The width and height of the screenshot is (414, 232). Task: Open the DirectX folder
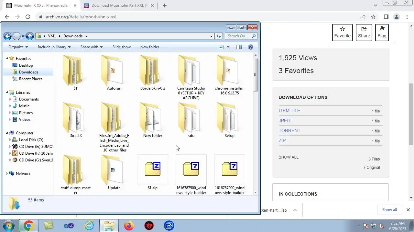pyautogui.click(x=75, y=120)
